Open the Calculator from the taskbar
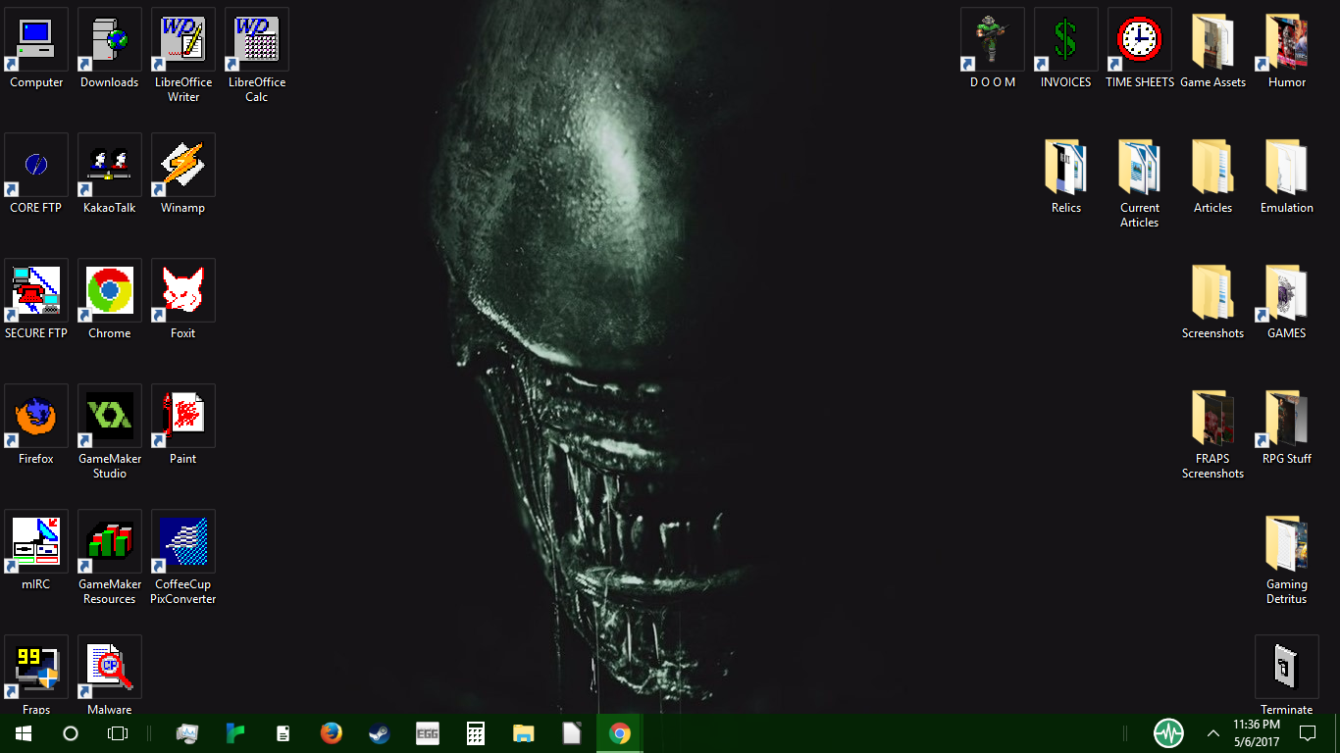This screenshot has height=753, width=1340. 476,733
